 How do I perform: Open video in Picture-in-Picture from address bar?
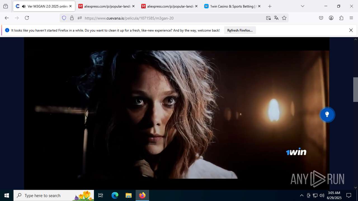point(268,18)
